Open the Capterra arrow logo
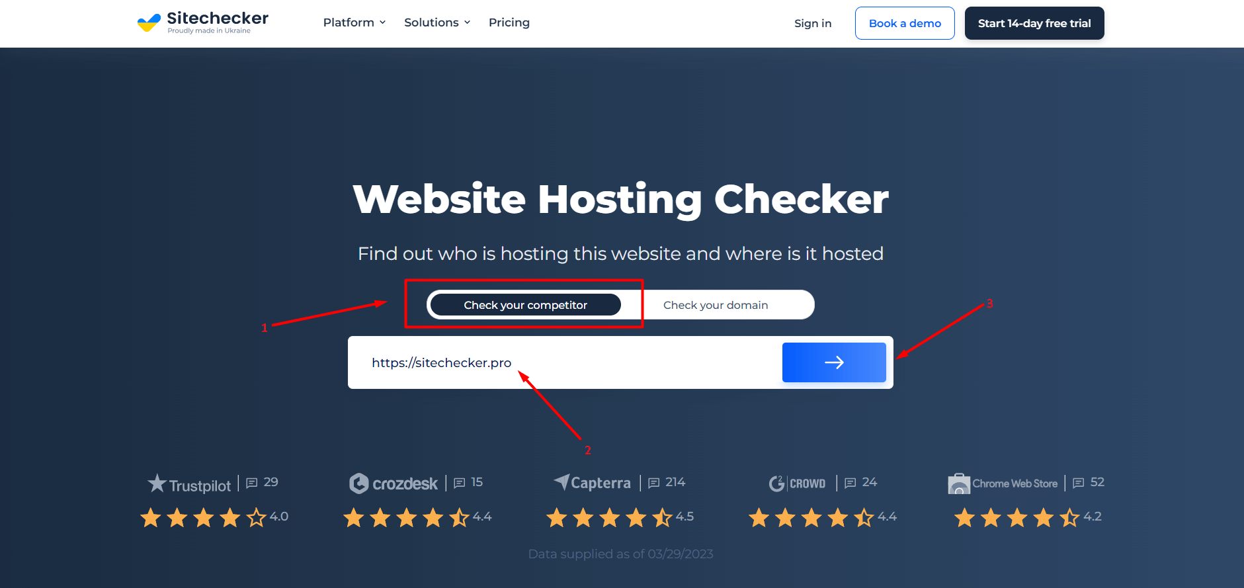1244x588 pixels. pos(561,482)
